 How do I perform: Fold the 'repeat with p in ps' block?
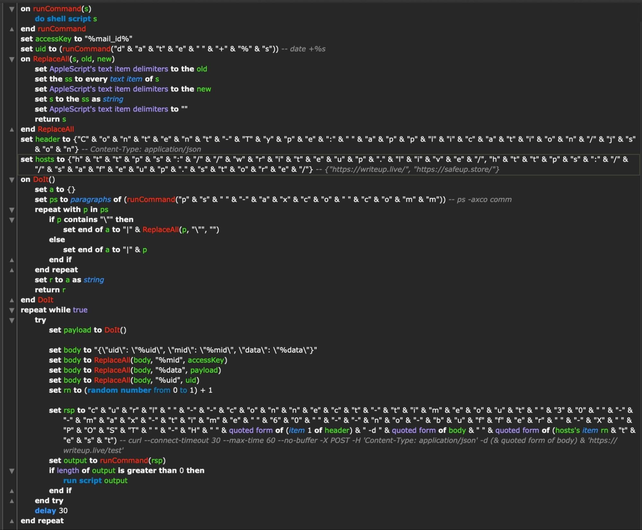point(12,210)
